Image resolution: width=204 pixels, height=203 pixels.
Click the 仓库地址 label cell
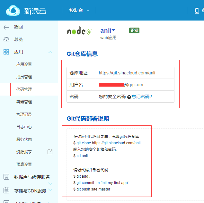[x=81, y=73]
